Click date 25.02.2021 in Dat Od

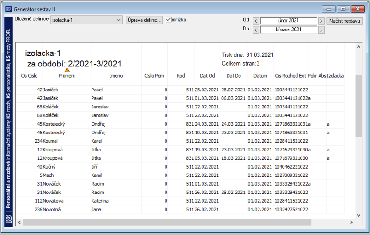coord(207,90)
